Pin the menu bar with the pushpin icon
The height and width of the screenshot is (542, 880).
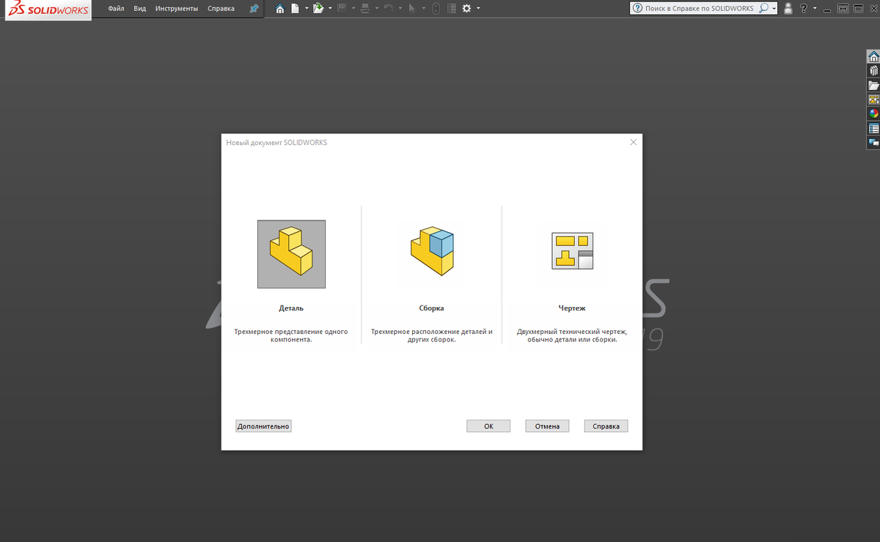click(x=254, y=9)
